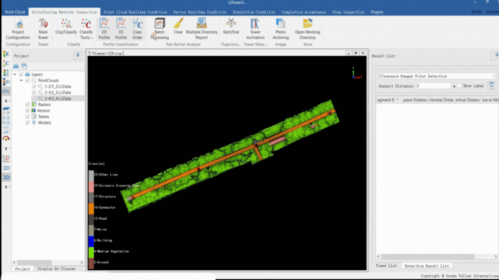499x280 pixels.
Task: Generate Multiple Directory Report
Action: (x=201, y=29)
